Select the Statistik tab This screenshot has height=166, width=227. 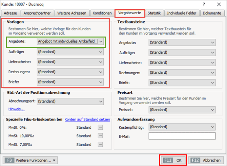(x=154, y=13)
